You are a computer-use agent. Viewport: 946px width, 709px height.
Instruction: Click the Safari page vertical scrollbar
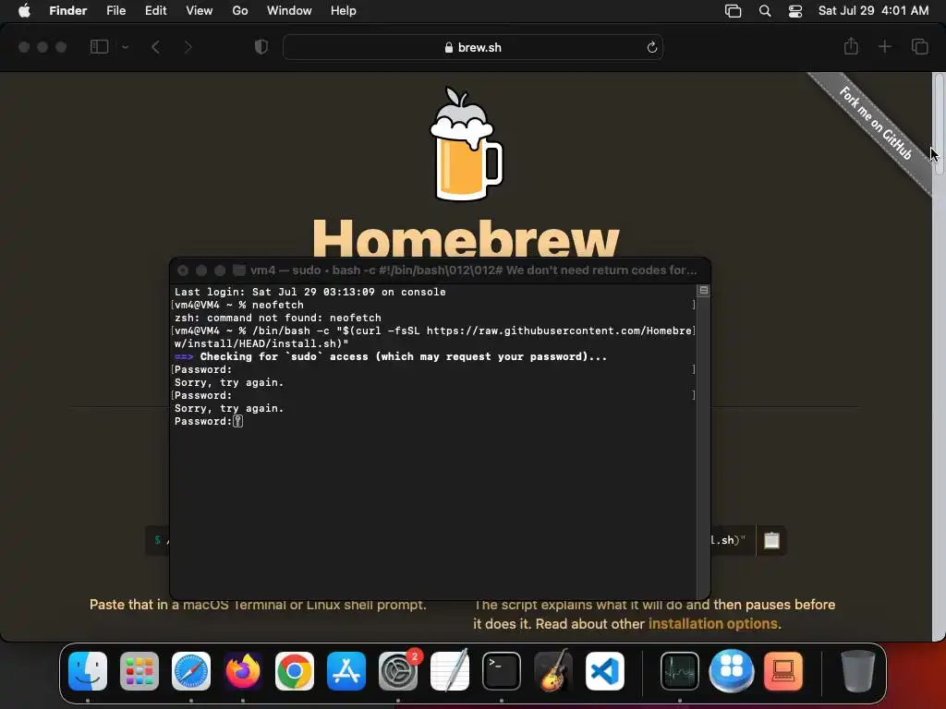[939, 125]
